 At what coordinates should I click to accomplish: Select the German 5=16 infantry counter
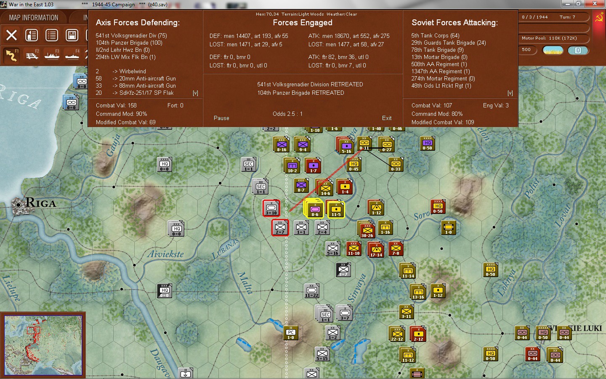pos(332,248)
